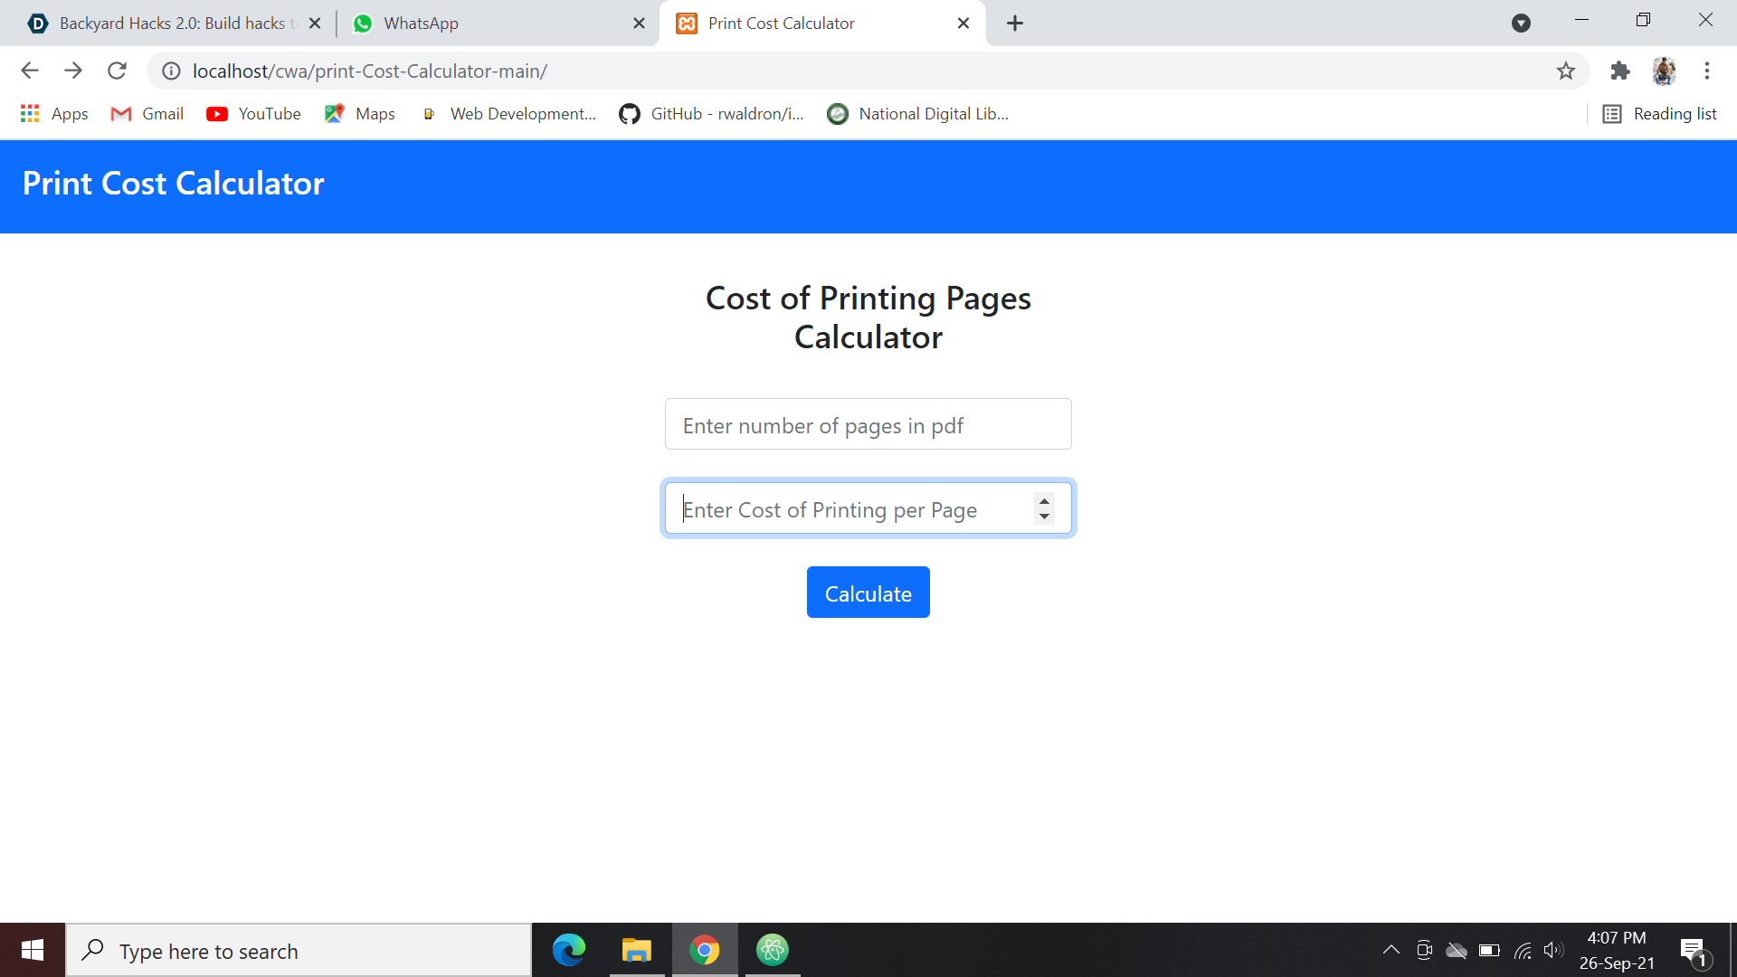Open a new tab with plus button
This screenshot has height=977, width=1737.
click(1015, 24)
